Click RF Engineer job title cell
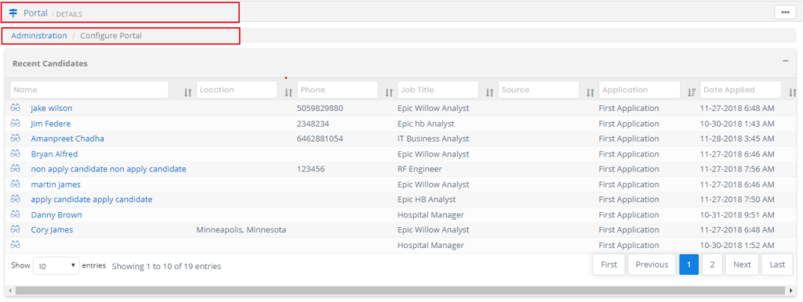 pos(420,169)
